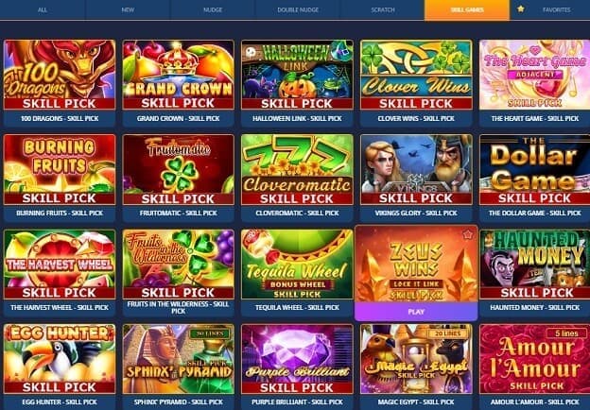Image resolution: width=590 pixels, height=410 pixels.
Task: Launch the Amour l'Amour game tile
Action: (x=535, y=359)
